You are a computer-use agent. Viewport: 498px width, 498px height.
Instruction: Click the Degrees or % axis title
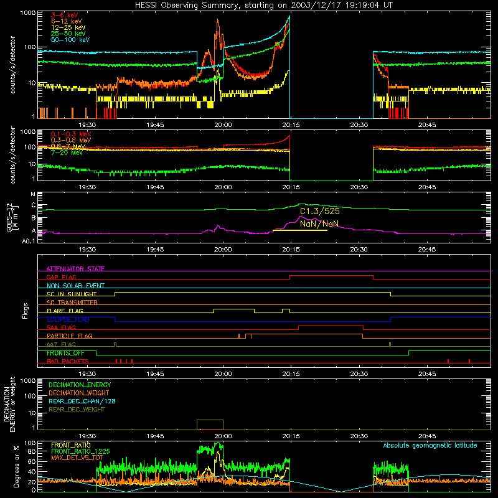(x=16, y=466)
